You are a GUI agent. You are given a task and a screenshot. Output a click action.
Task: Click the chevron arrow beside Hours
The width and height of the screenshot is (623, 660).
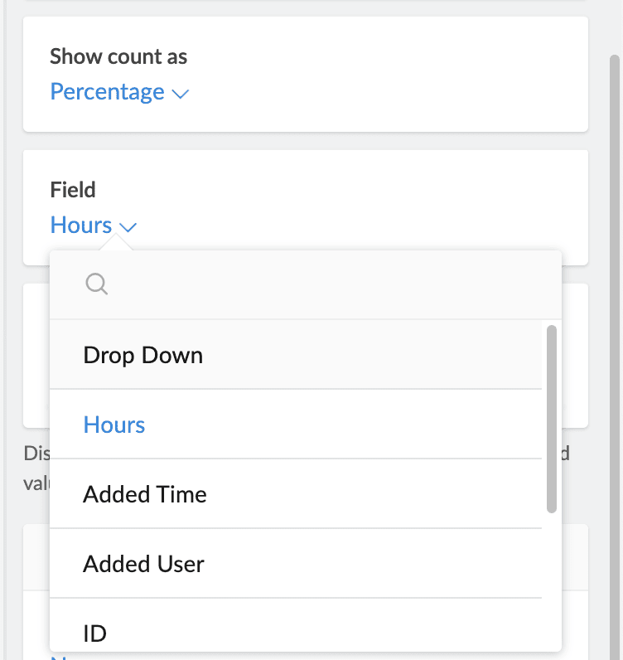pos(128,226)
